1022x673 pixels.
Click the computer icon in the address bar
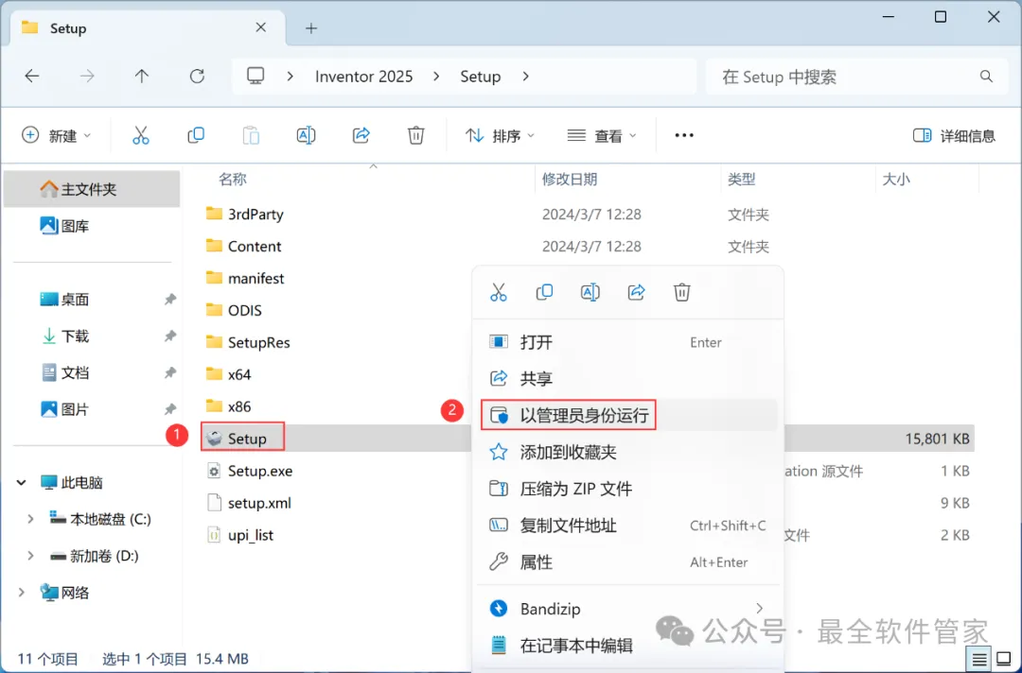(255, 77)
